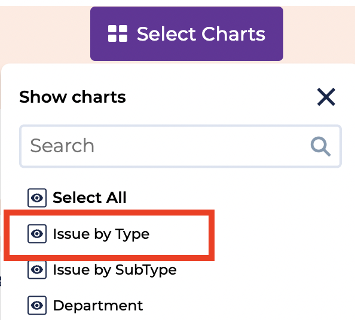This screenshot has height=320, width=355.
Task: Toggle the Department chart eye icon
Action: pos(37,305)
